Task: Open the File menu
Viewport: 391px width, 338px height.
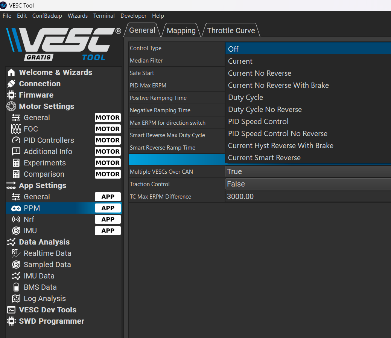Action: 7,16
